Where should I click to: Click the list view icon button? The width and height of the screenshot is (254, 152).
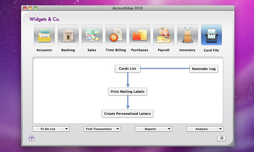pyautogui.click(x=221, y=138)
